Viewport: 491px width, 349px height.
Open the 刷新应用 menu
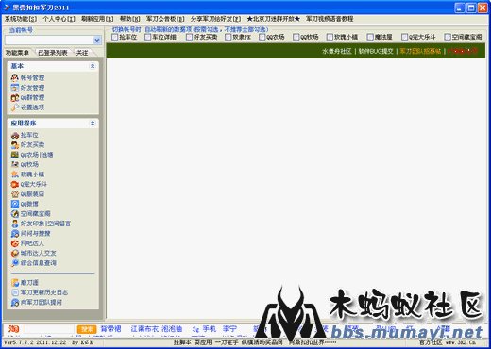[97, 19]
